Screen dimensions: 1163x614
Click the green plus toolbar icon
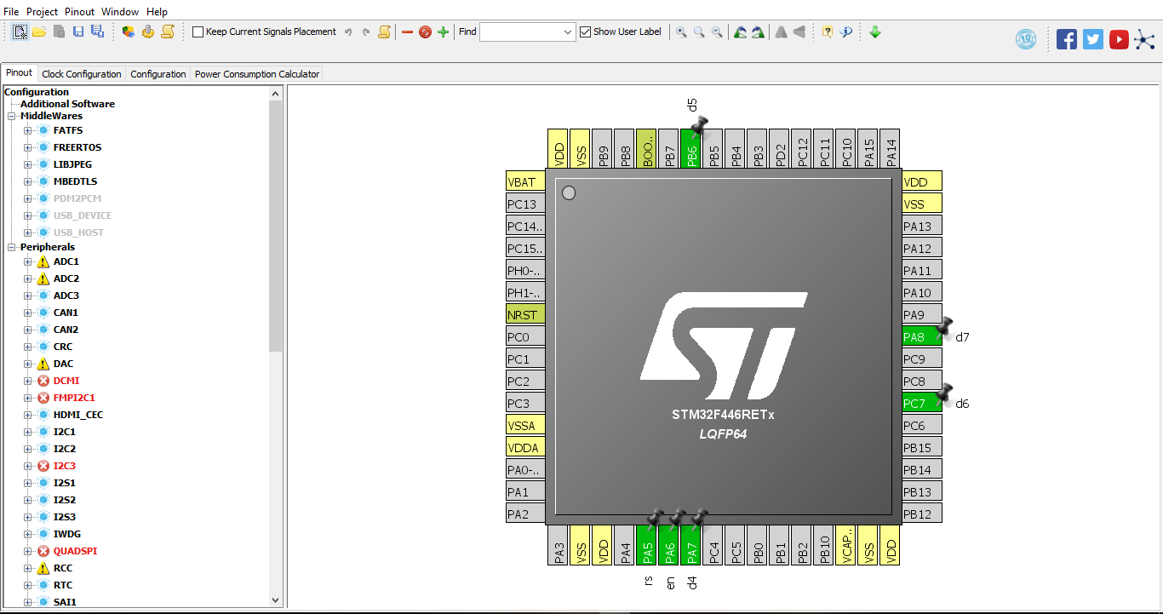click(x=443, y=32)
